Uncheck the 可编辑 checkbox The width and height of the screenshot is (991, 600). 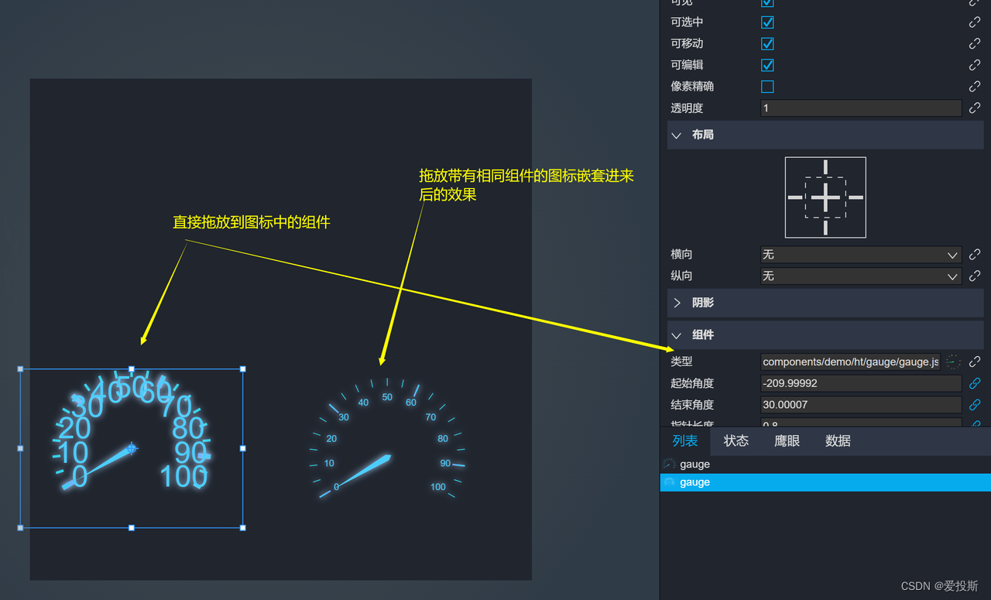pyautogui.click(x=766, y=65)
